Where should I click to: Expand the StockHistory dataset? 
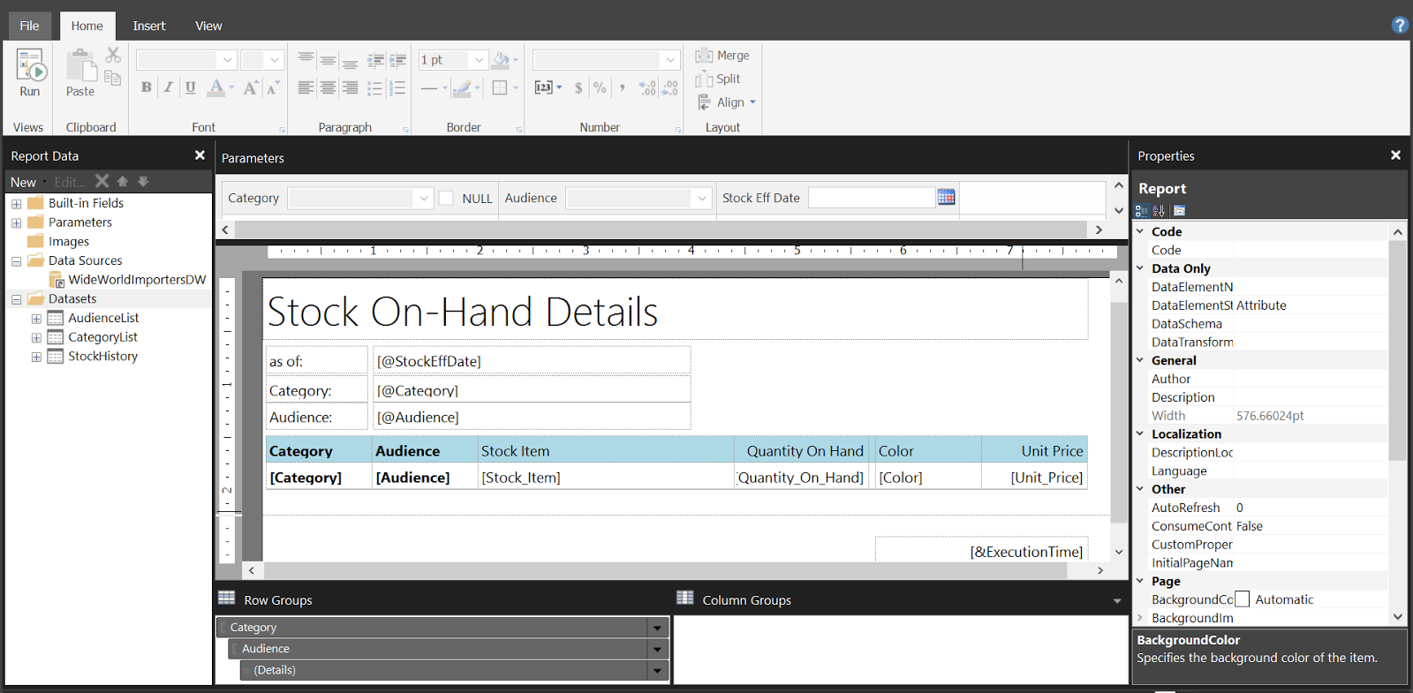(36, 357)
